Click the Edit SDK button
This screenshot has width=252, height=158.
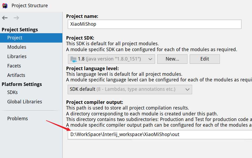205,59
